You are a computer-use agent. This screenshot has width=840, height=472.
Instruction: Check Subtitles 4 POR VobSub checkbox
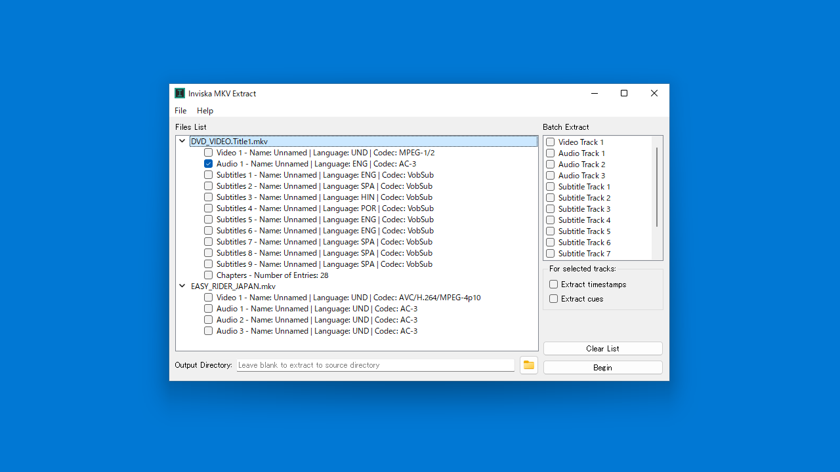pyautogui.click(x=208, y=208)
